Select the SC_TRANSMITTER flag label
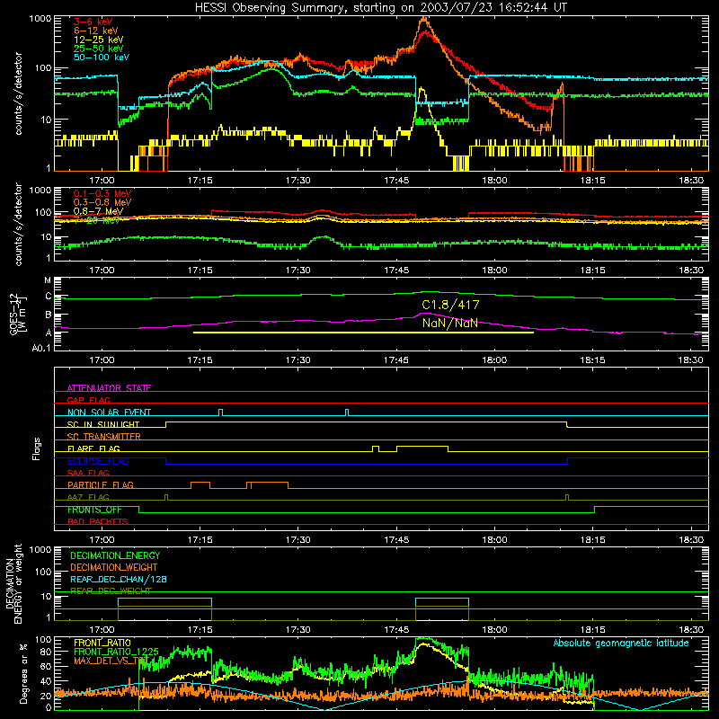Viewport: 719px width, 719px height. (x=103, y=436)
